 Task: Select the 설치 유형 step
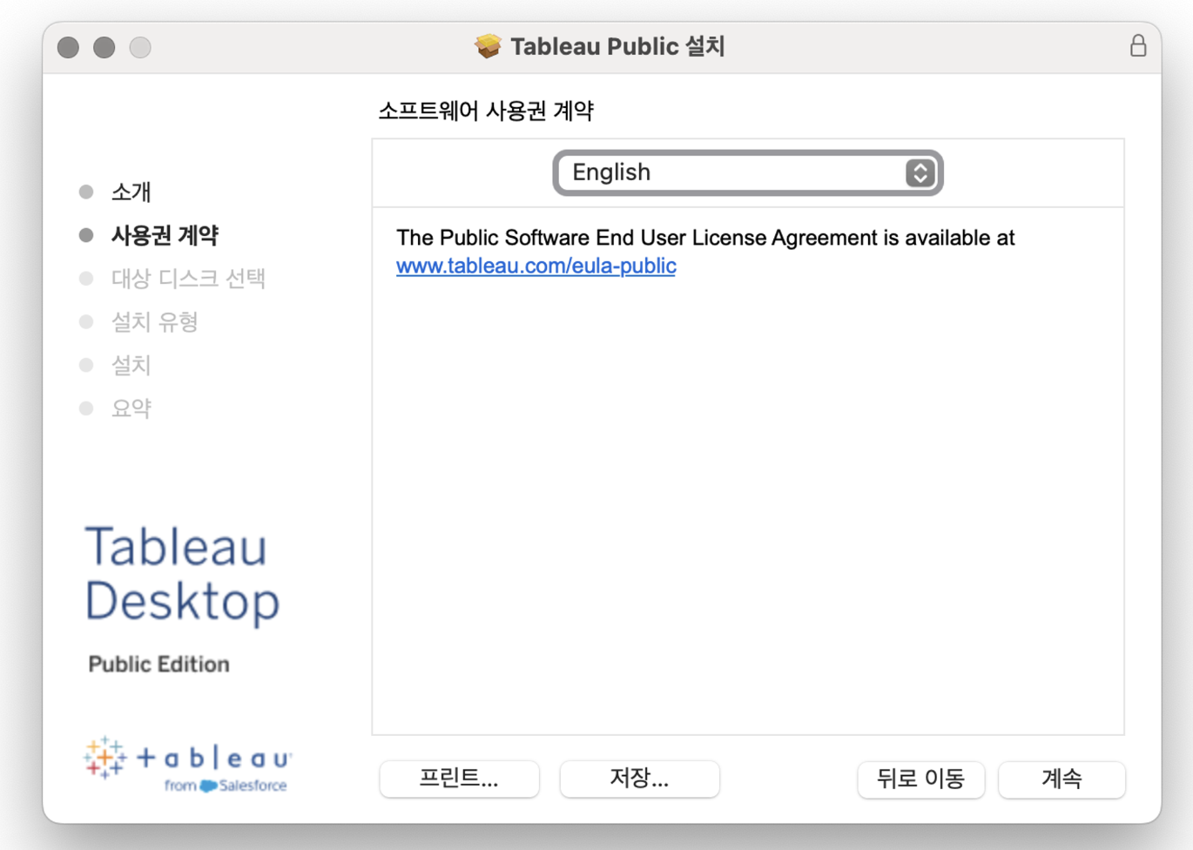tap(154, 322)
